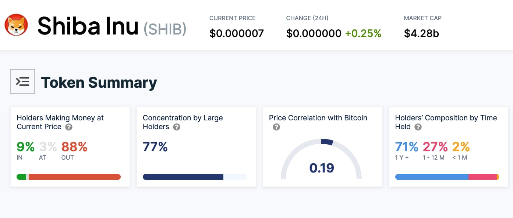Click the Token Summary heading
This screenshot has height=218, width=513.
click(x=99, y=82)
